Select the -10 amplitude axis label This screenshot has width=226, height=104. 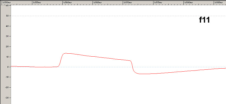(7, 77)
